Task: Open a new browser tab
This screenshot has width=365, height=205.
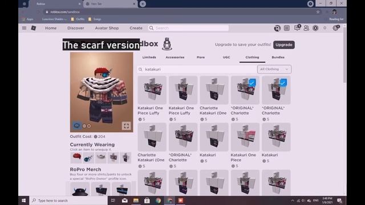Action: click(143, 4)
